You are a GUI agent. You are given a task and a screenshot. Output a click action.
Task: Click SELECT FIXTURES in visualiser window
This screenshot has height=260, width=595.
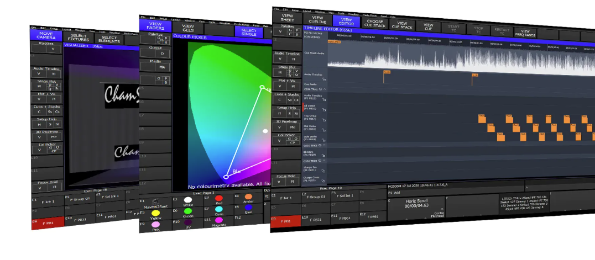(79, 38)
